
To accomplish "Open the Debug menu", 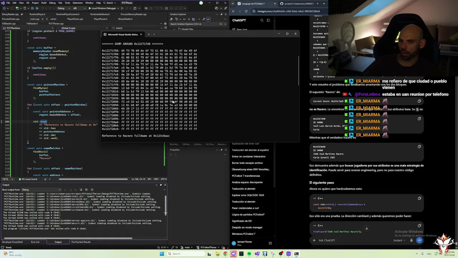I will 52,3.
